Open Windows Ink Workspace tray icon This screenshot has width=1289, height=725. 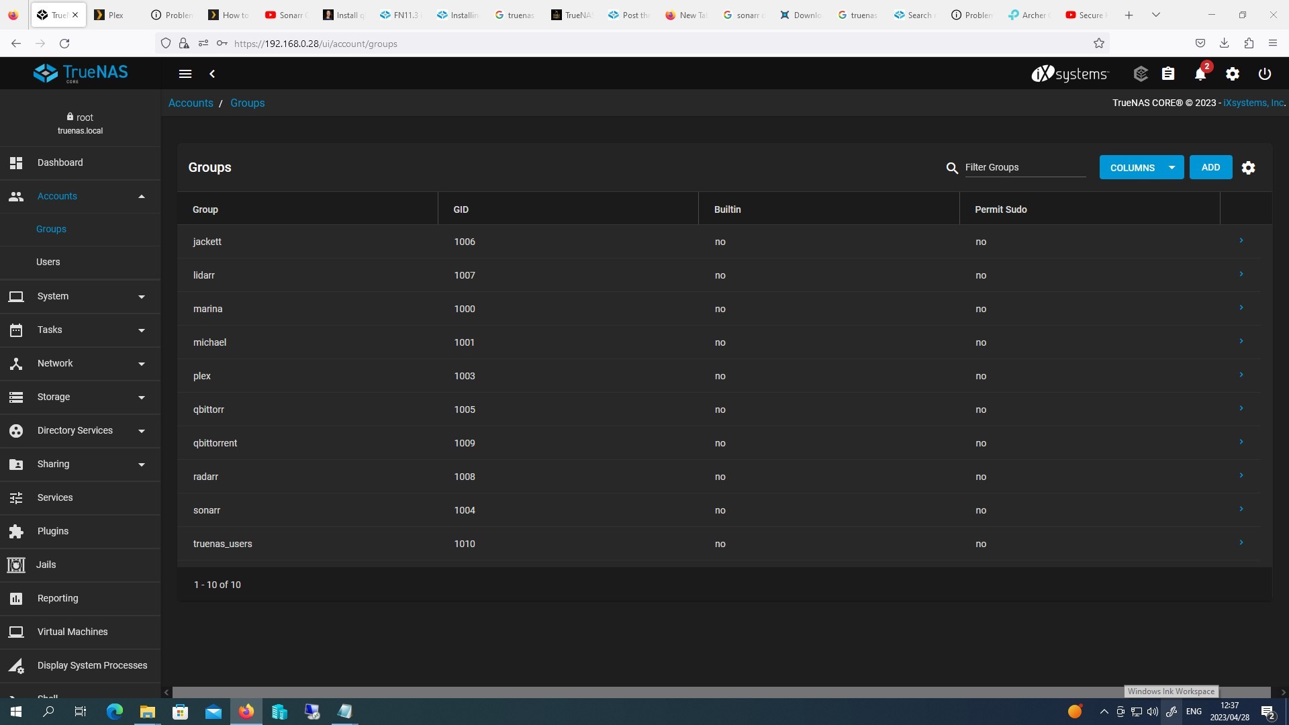[x=1172, y=712]
